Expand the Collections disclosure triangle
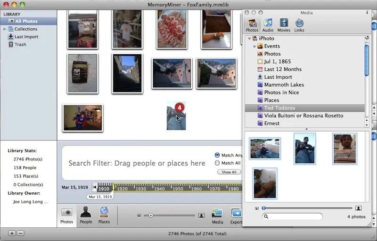The image size is (377, 241). (x=5, y=29)
